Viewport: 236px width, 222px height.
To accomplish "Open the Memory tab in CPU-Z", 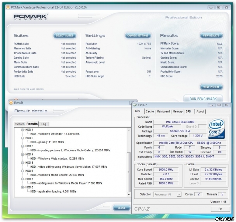I will 178,111.
